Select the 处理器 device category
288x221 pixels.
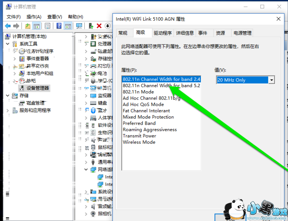[105, 44]
